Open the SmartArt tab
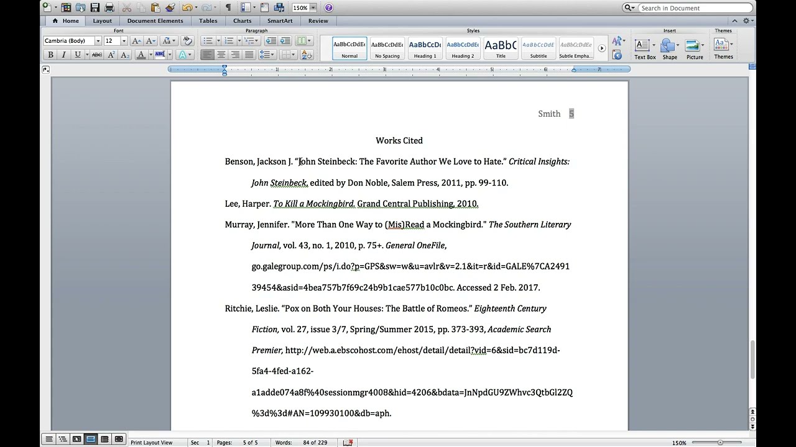The height and width of the screenshot is (447, 796). point(280,20)
